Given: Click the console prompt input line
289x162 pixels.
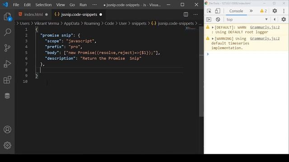Looking at the screenshot, I should pyautogui.click(x=247, y=54).
